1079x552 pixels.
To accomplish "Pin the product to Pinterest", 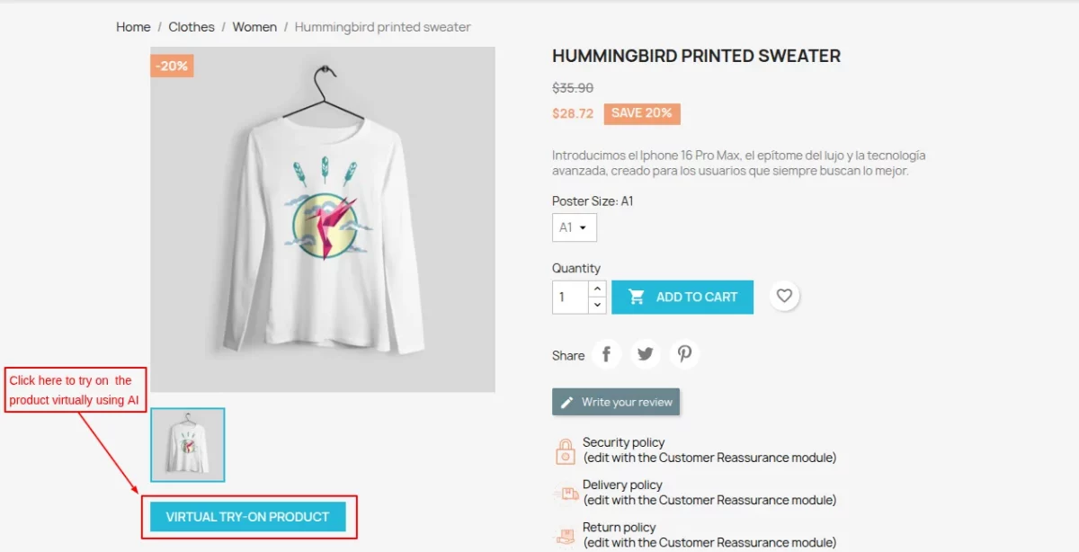I will point(685,354).
